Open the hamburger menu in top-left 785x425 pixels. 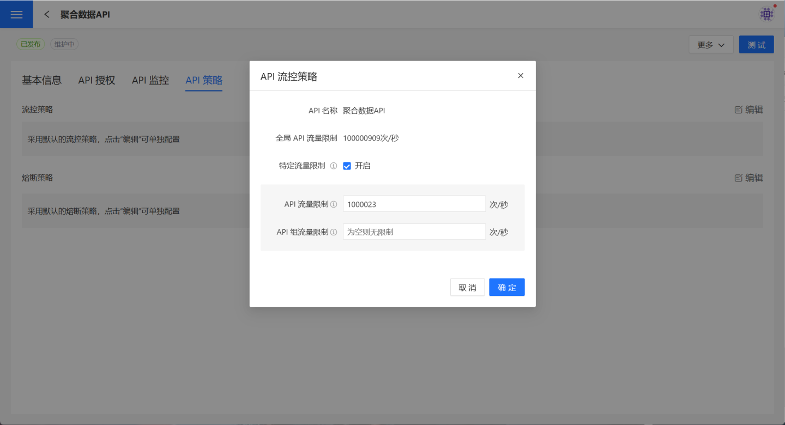(16, 14)
